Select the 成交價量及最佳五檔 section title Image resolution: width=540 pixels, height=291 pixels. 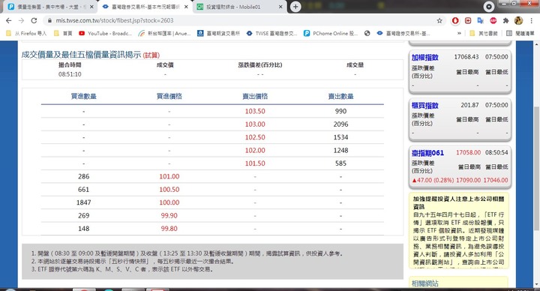tap(81, 55)
